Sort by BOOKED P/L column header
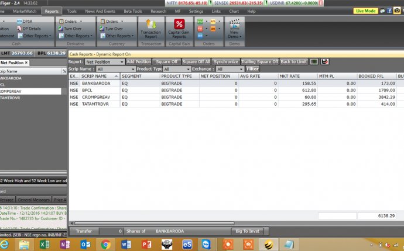The image size is (404, 251). coord(376,76)
